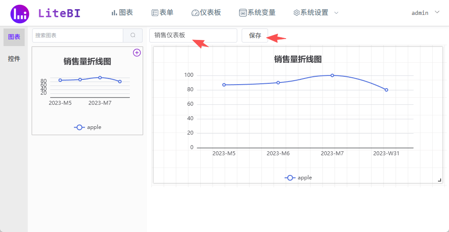Click the 销售仪表板 dashboard name field
The height and width of the screenshot is (232, 449).
[193, 36]
